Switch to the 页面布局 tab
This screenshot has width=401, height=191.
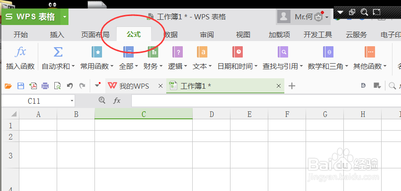pos(95,35)
